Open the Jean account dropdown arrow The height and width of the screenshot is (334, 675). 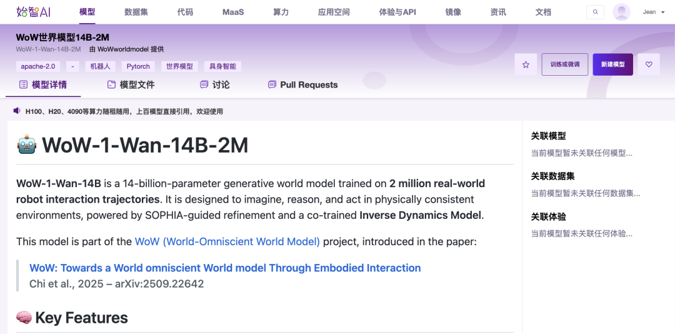click(x=663, y=13)
